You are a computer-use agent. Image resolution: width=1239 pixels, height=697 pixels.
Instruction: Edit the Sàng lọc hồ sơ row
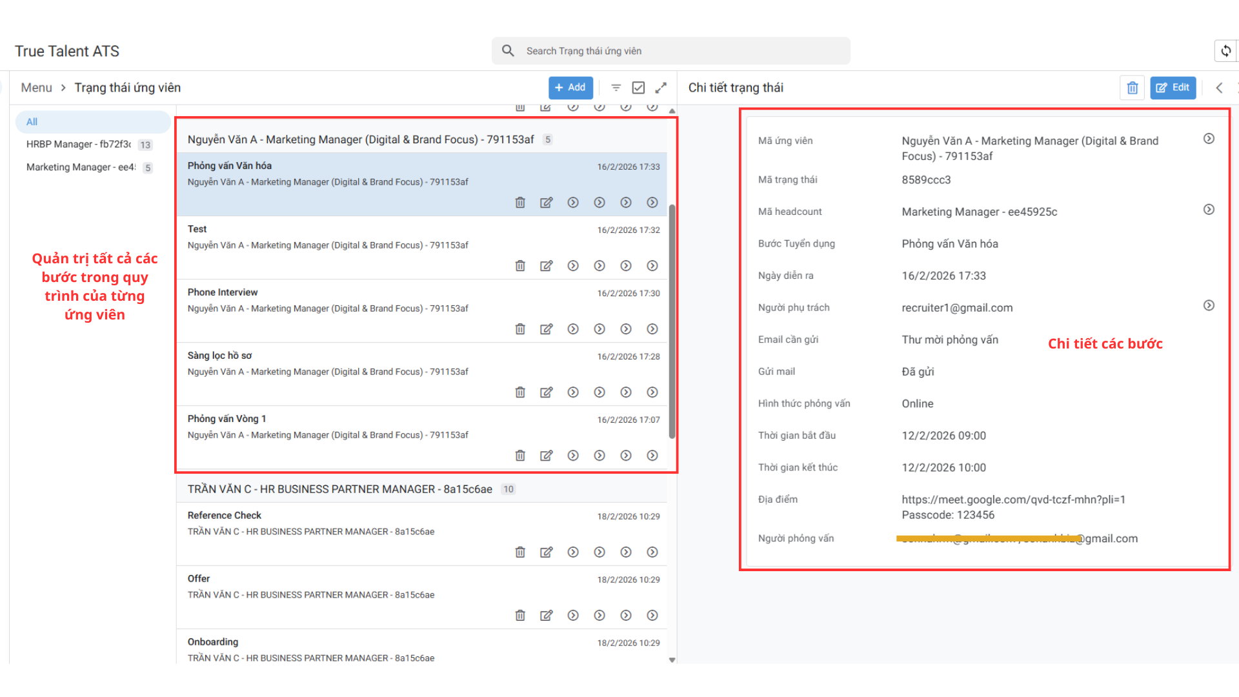547,392
